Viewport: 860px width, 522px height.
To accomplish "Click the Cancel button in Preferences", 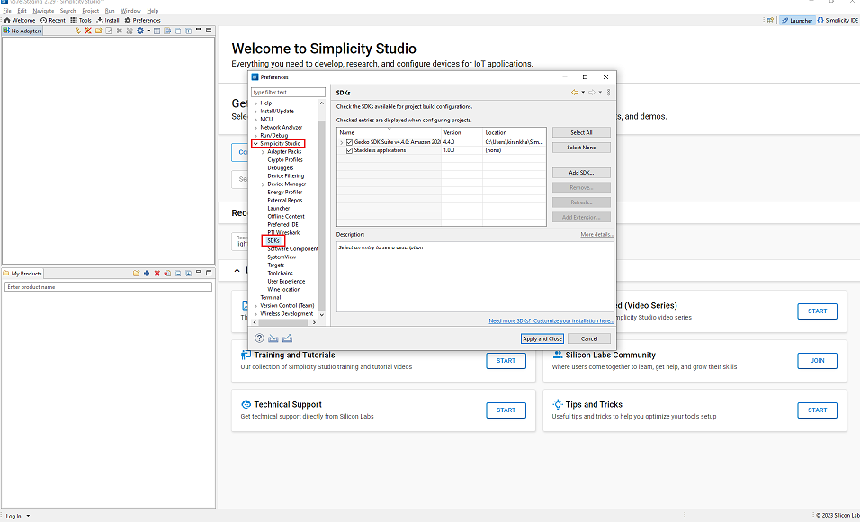I will tap(589, 338).
